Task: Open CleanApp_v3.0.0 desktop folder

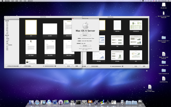Action: coord(164,62)
